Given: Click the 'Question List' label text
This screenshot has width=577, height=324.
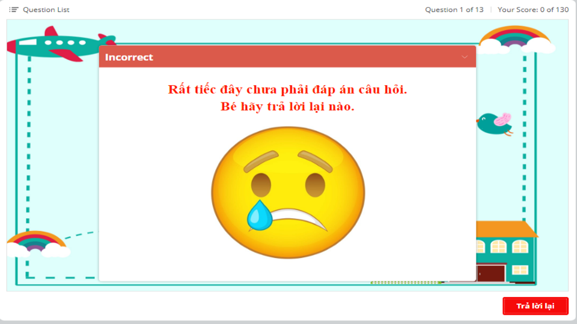Looking at the screenshot, I should coord(46,10).
